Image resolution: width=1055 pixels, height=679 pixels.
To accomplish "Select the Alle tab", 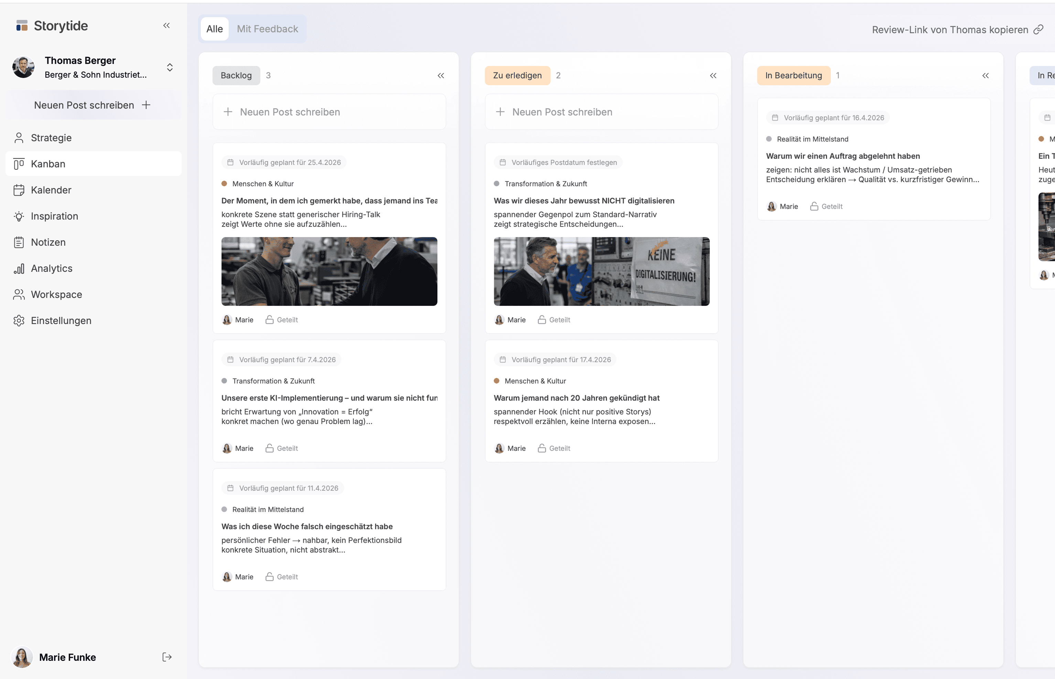I will [x=215, y=29].
